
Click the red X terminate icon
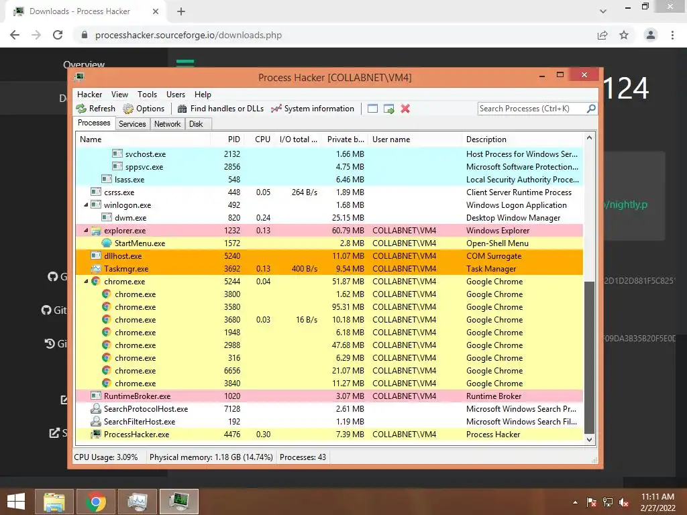(x=405, y=109)
